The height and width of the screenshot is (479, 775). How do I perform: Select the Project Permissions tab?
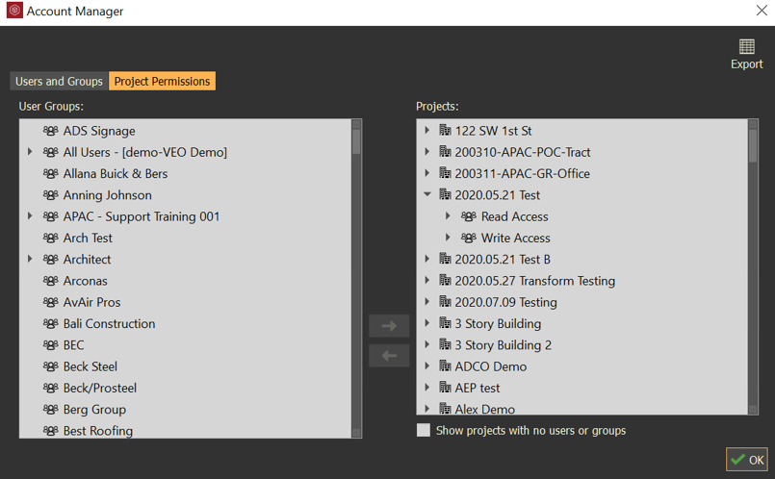(x=162, y=82)
